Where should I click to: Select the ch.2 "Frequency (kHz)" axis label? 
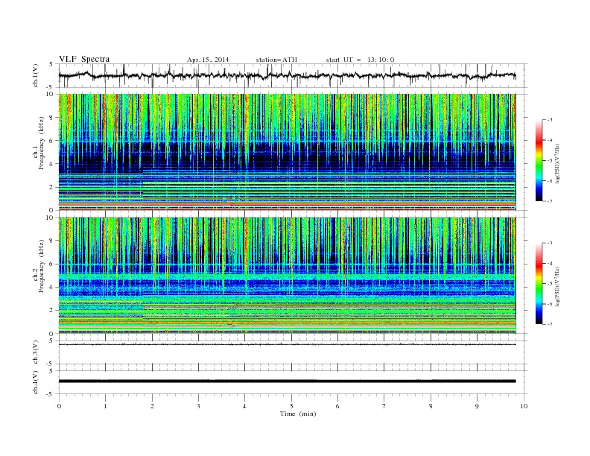tap(42, 267)
